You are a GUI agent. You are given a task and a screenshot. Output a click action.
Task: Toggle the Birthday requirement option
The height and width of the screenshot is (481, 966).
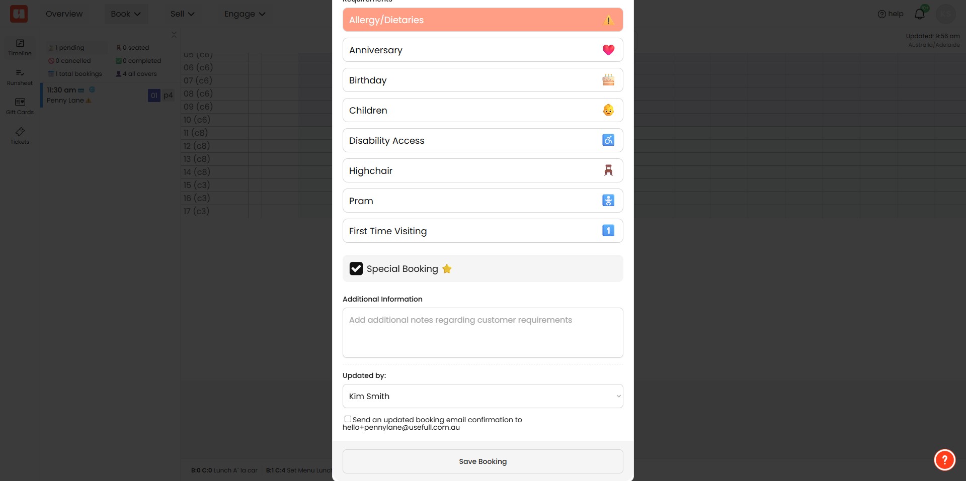click(482, 80)
